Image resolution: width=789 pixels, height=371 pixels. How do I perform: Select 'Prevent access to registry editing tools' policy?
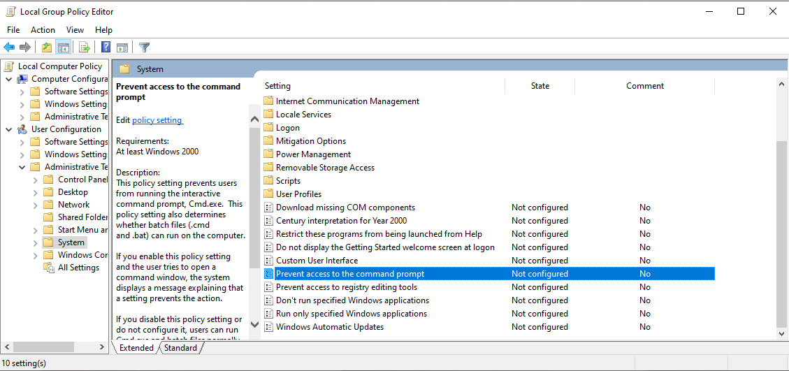pos(346,287)
